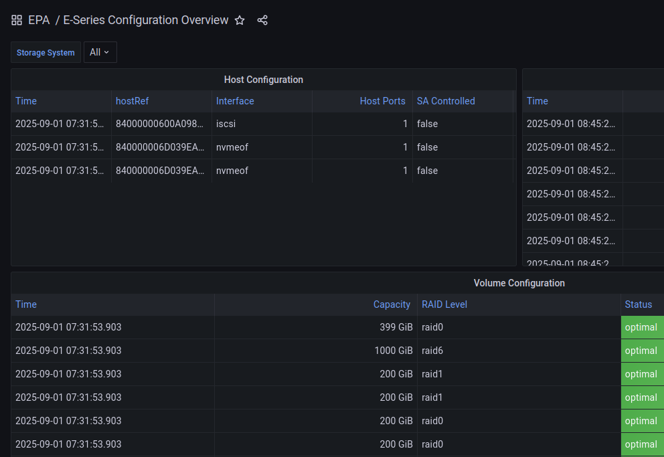The width and height of the screenshot is (664, 457).
Task: Sort by the SA Controlled column header
Action: point(446,101)
